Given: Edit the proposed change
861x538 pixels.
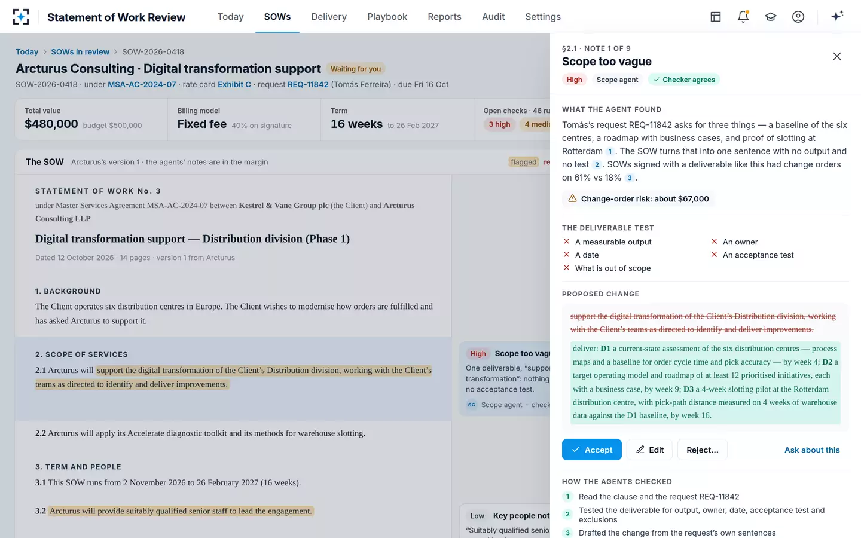Looking at the screenshot, I should click(649, 450).
